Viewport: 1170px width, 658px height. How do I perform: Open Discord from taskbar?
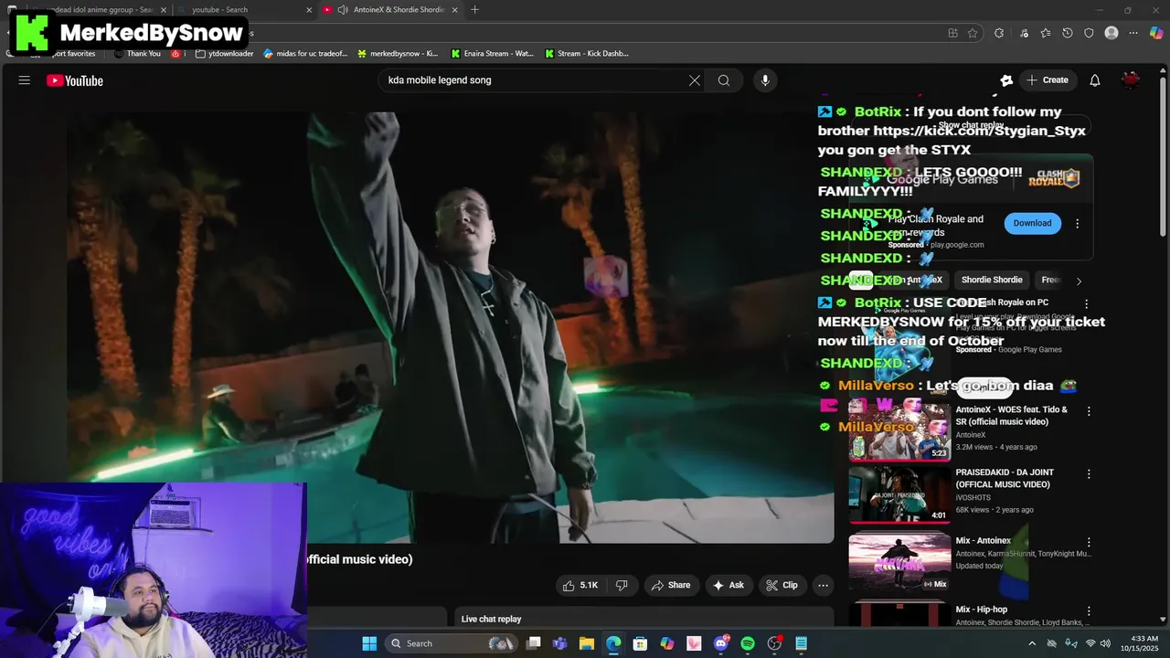point(721,643)
